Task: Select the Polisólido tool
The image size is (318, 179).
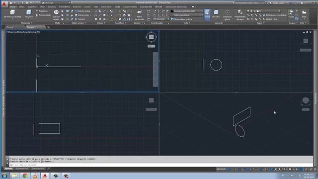Action: tap(42, 11)
